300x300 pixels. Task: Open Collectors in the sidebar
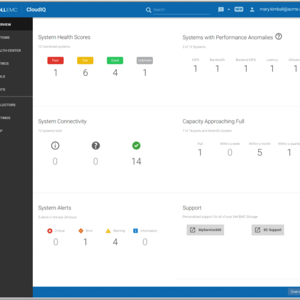click(x=16, y=105)
